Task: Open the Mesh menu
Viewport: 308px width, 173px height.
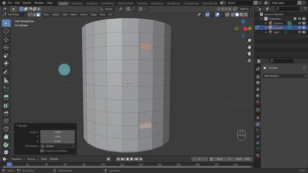Action: pyautogui.click(x=74, y=14)
